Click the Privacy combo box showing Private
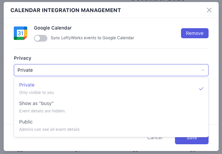Image resolution: width=222 pixels, height=154 pixels. [x=111, y=70]
